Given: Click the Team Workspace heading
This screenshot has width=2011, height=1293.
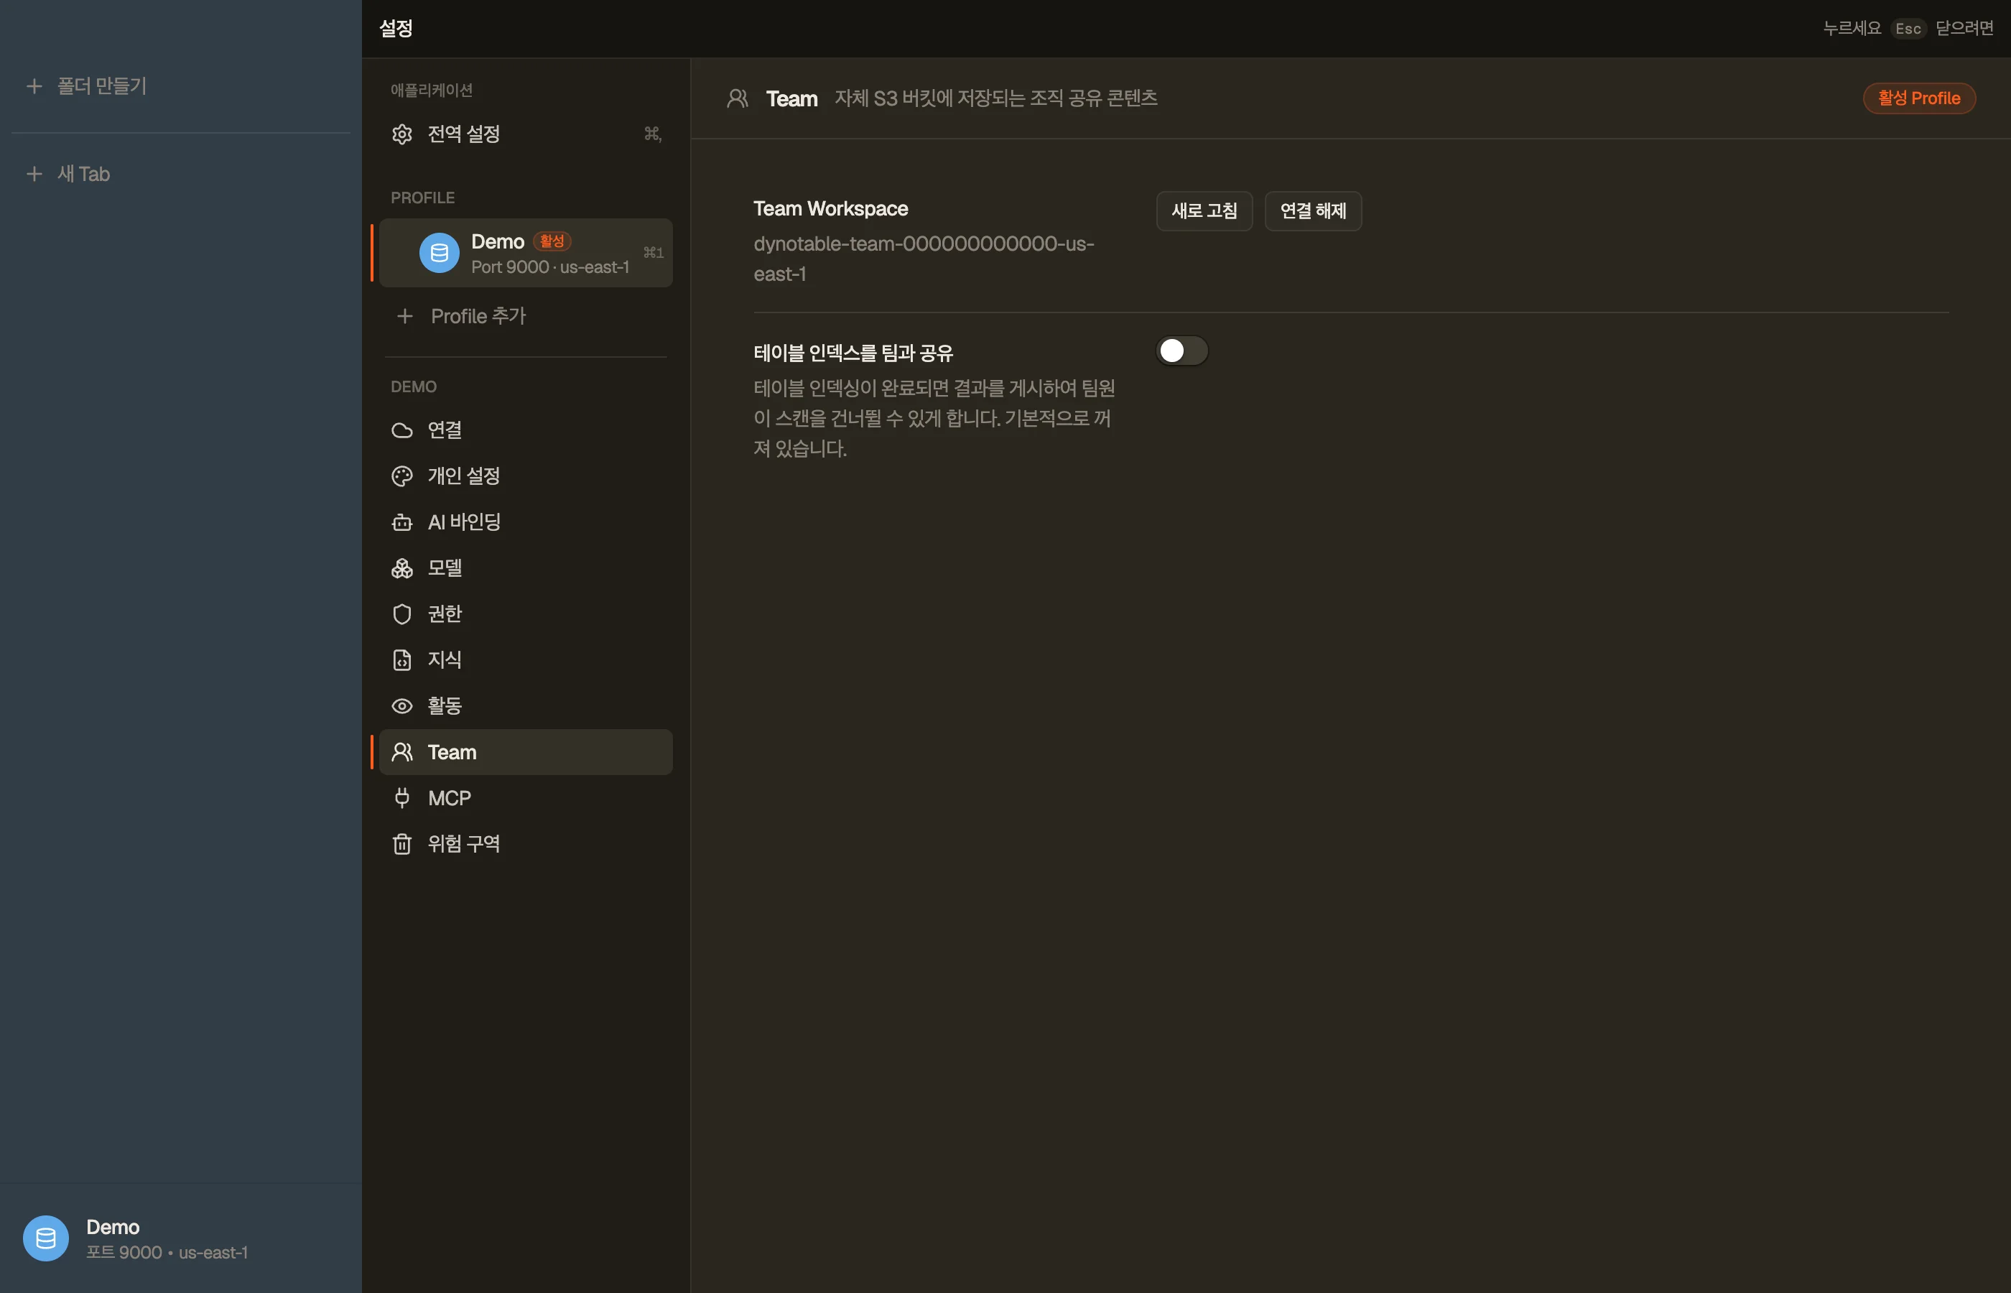Looking at the screenshot, I should (831, 208).
